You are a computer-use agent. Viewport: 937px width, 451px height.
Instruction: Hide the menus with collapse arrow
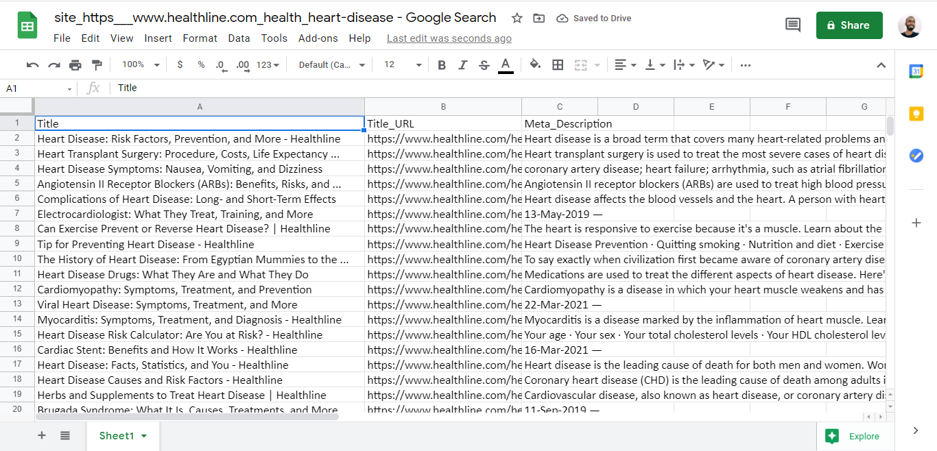point(881,65)
